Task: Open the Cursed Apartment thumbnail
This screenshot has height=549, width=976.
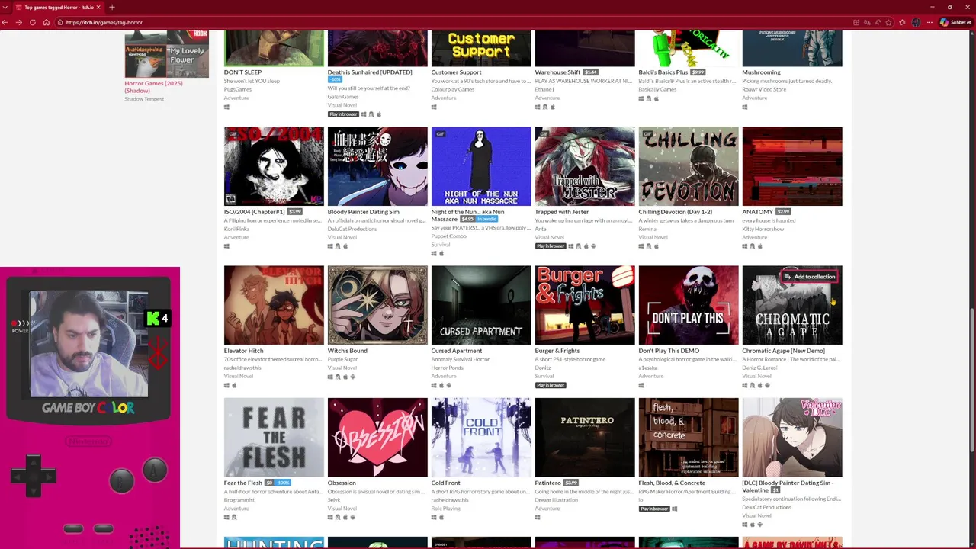Action: 481,305
